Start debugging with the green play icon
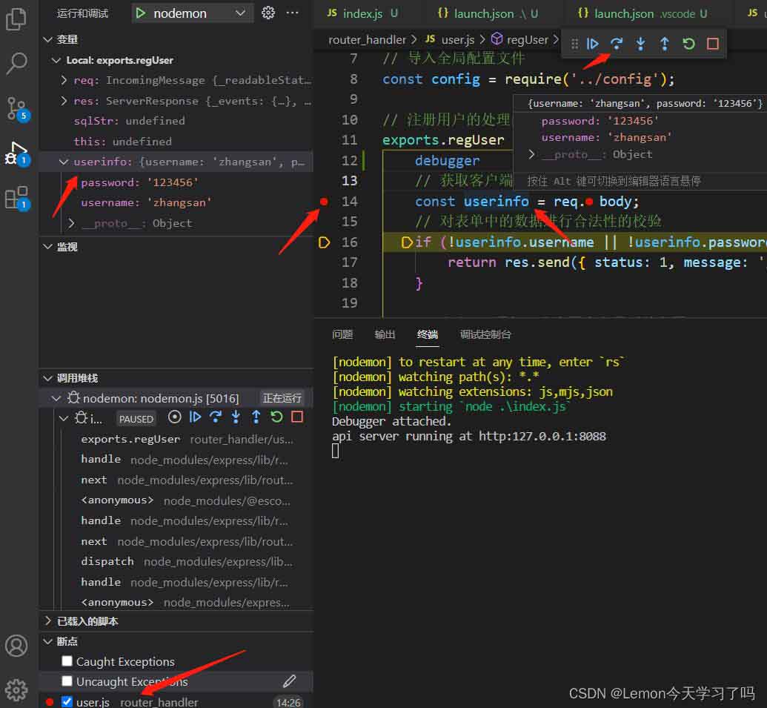The width and height of the screenshot is (767, 708). click(141, 13)
